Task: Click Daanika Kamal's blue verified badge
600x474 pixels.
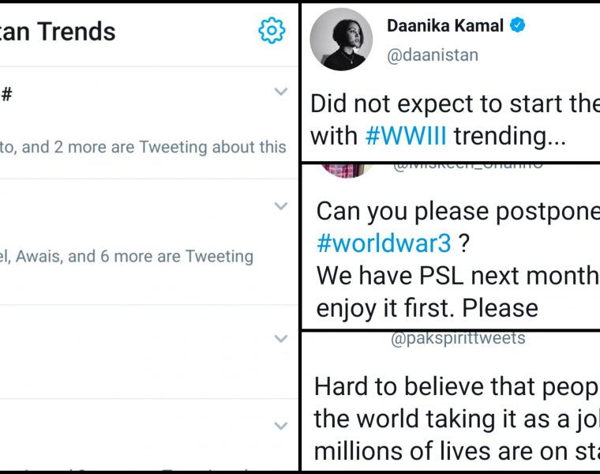Action: pyautogui.click(x=518, y=26)
